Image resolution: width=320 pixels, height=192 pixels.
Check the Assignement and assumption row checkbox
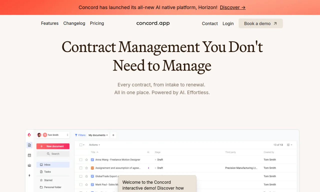(81, 168)
